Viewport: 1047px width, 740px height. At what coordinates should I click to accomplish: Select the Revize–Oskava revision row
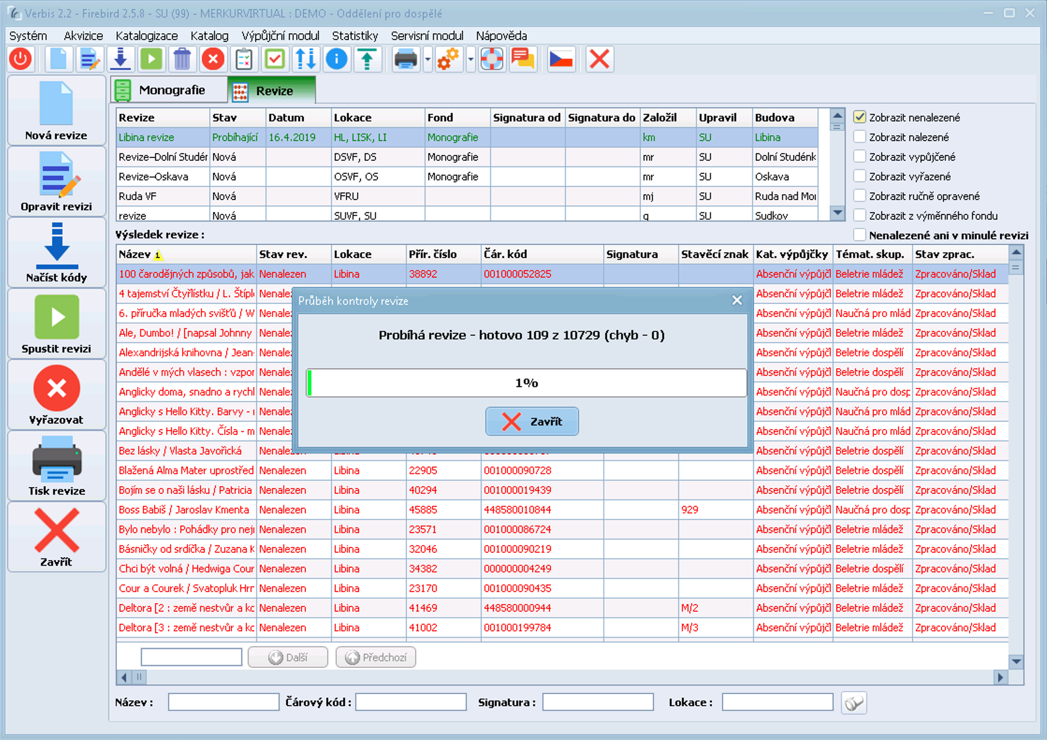click(x=467, y=176)
